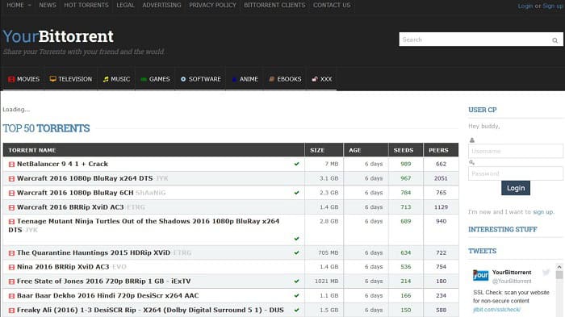Open the Advertising page
Viewport: 565px width, 317px height.
(161, 5)
